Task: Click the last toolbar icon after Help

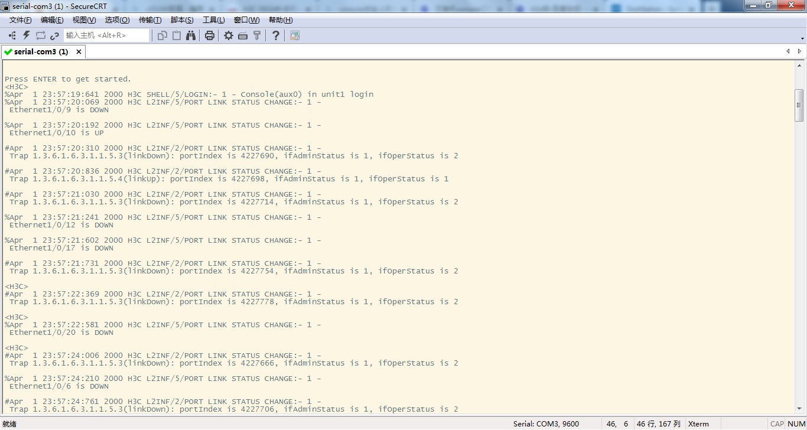Action: [x=295, y=35]
